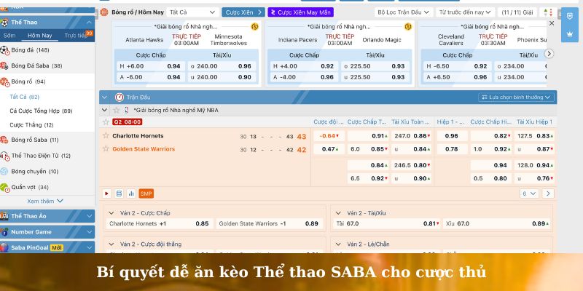
Task: Switch to the Trực tiếp tab
Action: click(77, 36)
